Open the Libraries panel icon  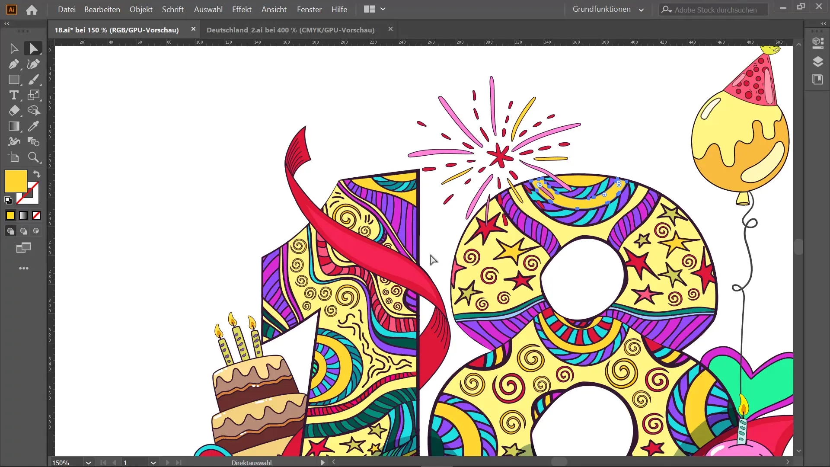pyautogui.click(x=817, y=80)
